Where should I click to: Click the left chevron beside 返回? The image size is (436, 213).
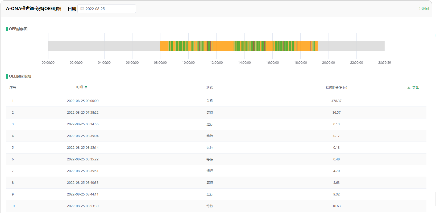(420, 8)
